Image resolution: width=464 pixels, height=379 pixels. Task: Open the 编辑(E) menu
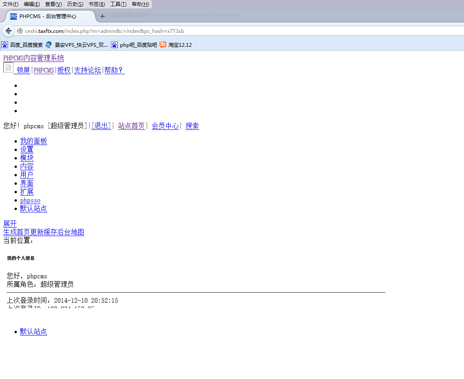coord(32,4)
